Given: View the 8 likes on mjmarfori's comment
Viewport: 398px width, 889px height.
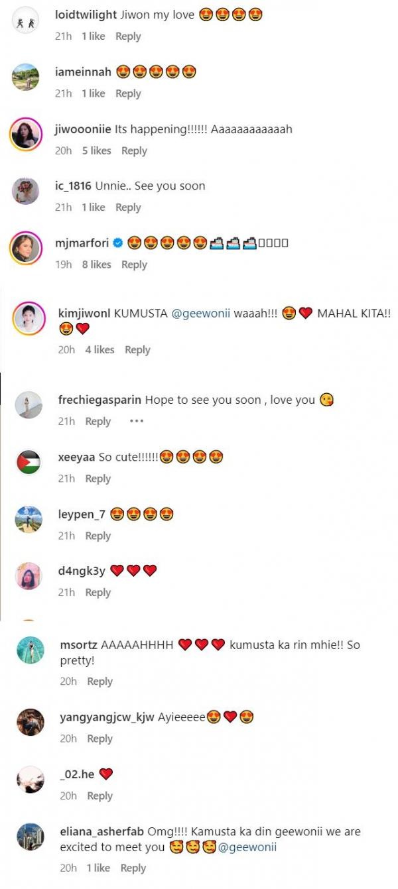Looking at the screenshot, I should pos(96,265).
